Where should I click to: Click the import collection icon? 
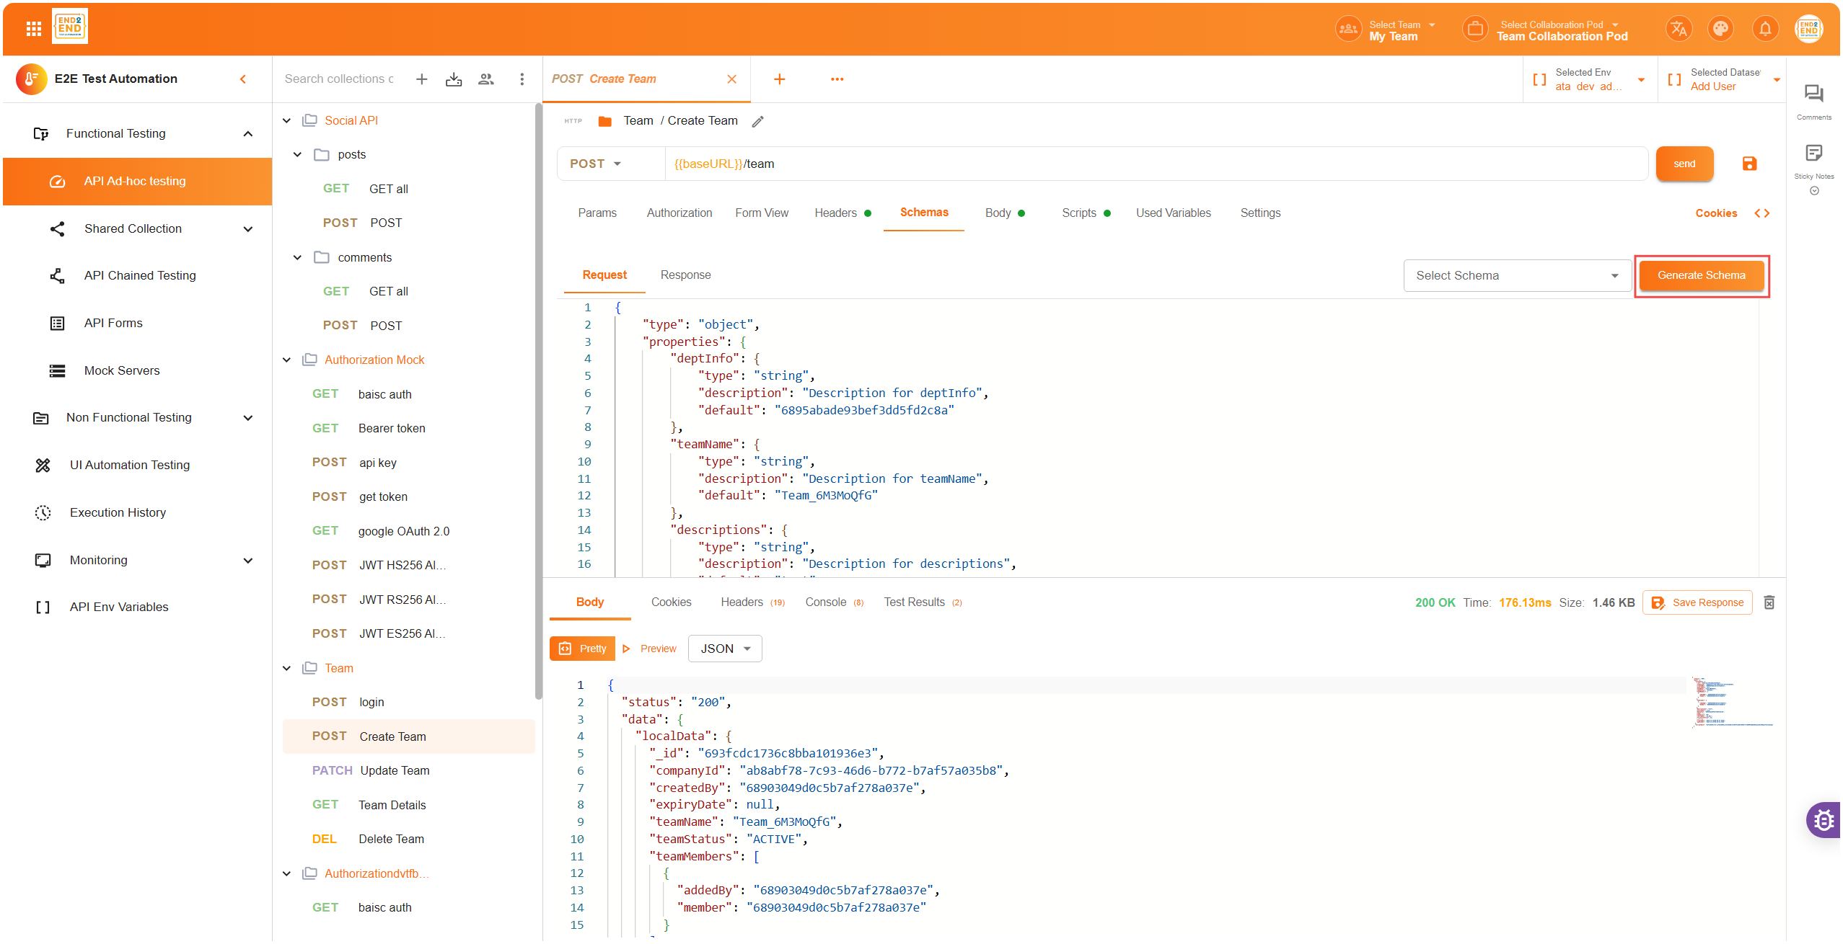(x=454, y=79)
